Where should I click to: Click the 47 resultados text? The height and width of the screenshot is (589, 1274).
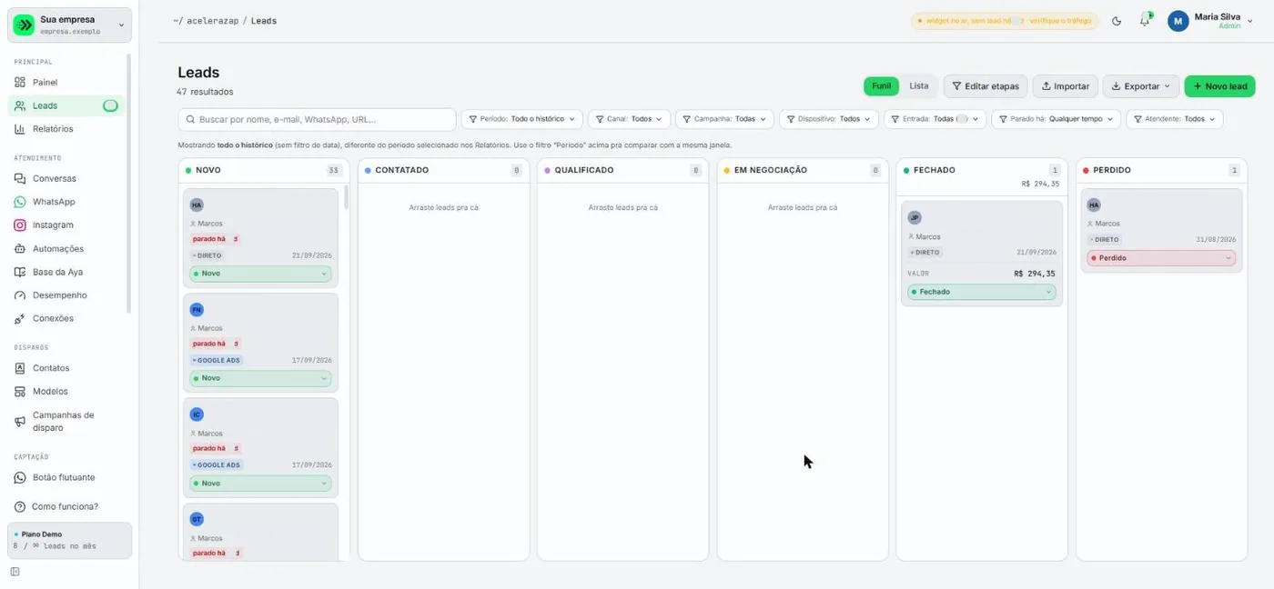[205, 92]
